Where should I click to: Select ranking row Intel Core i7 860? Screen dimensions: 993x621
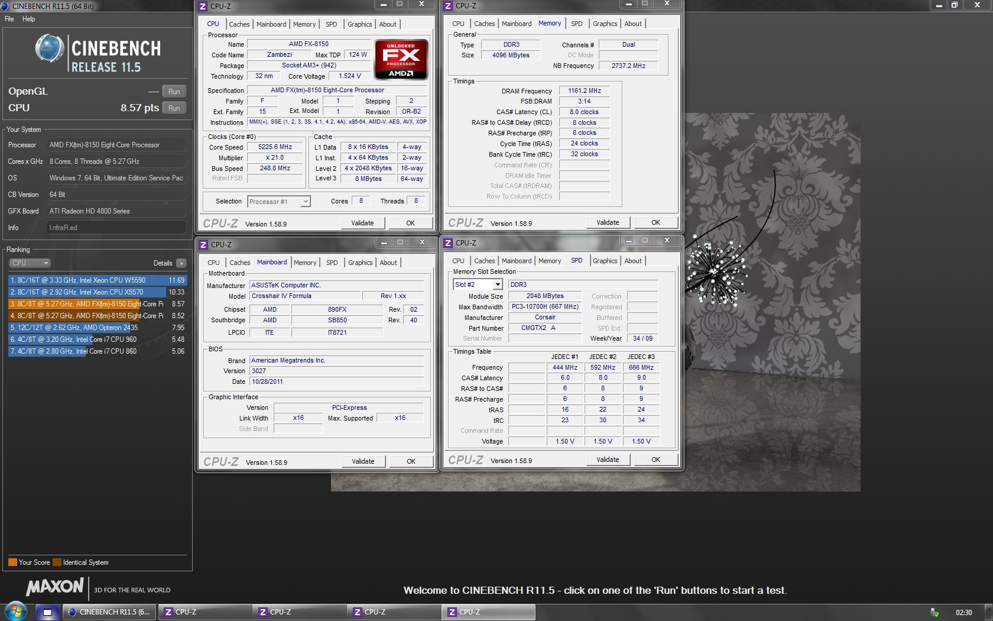click(98, 351)
